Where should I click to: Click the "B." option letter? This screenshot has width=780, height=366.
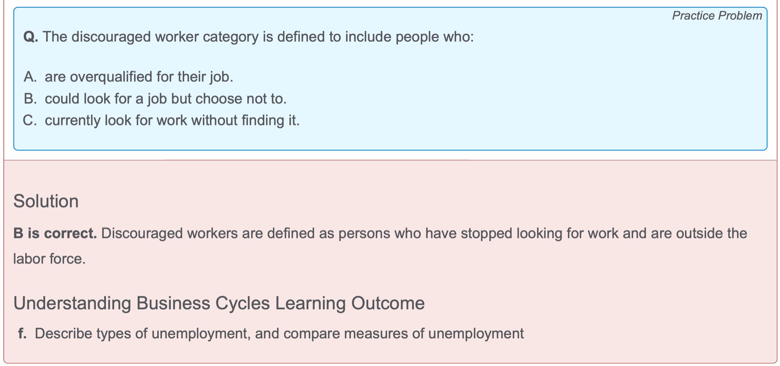(x=30, y=99)
